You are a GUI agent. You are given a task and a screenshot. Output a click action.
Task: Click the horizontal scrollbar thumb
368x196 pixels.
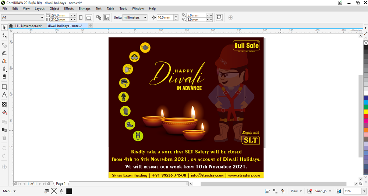click(x=273, y=184)
